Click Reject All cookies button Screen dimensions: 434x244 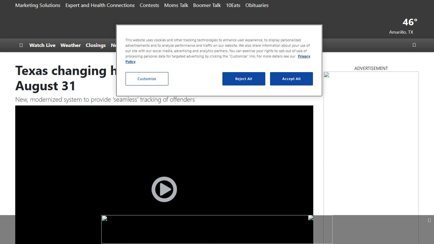click(243, 79)
